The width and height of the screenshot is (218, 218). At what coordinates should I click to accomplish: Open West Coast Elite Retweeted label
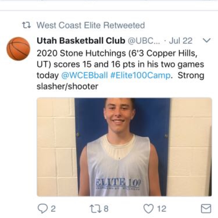pos(91,25)
